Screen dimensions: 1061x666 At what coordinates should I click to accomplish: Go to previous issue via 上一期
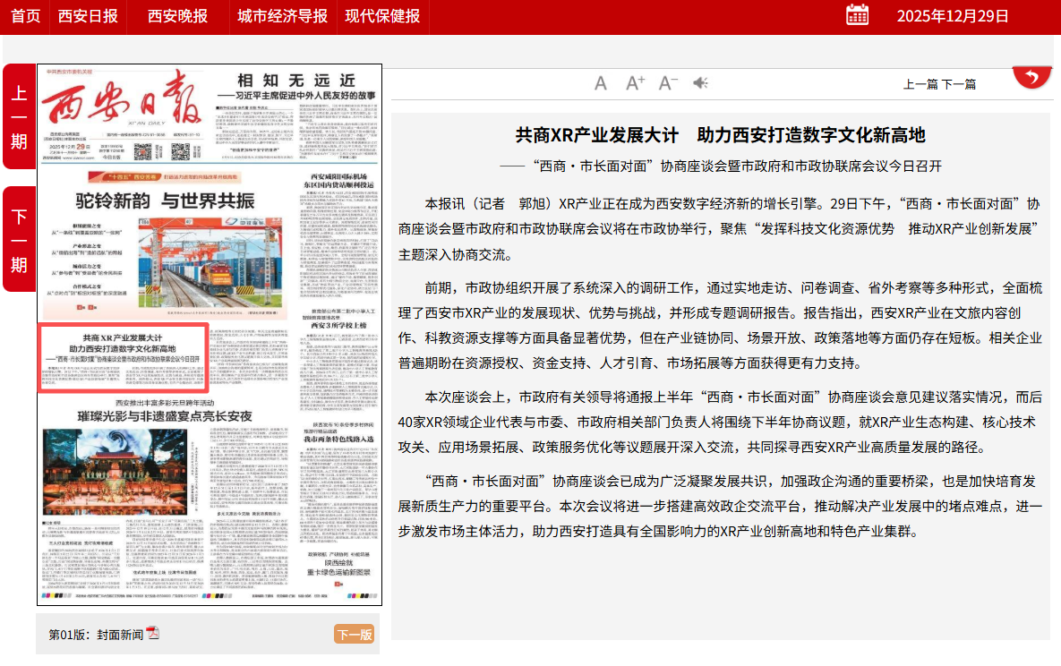tap(19, 116)
